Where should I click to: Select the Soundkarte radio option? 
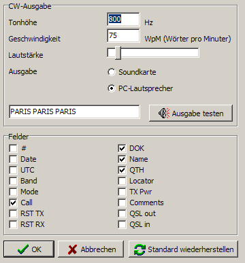coord(112,72)
